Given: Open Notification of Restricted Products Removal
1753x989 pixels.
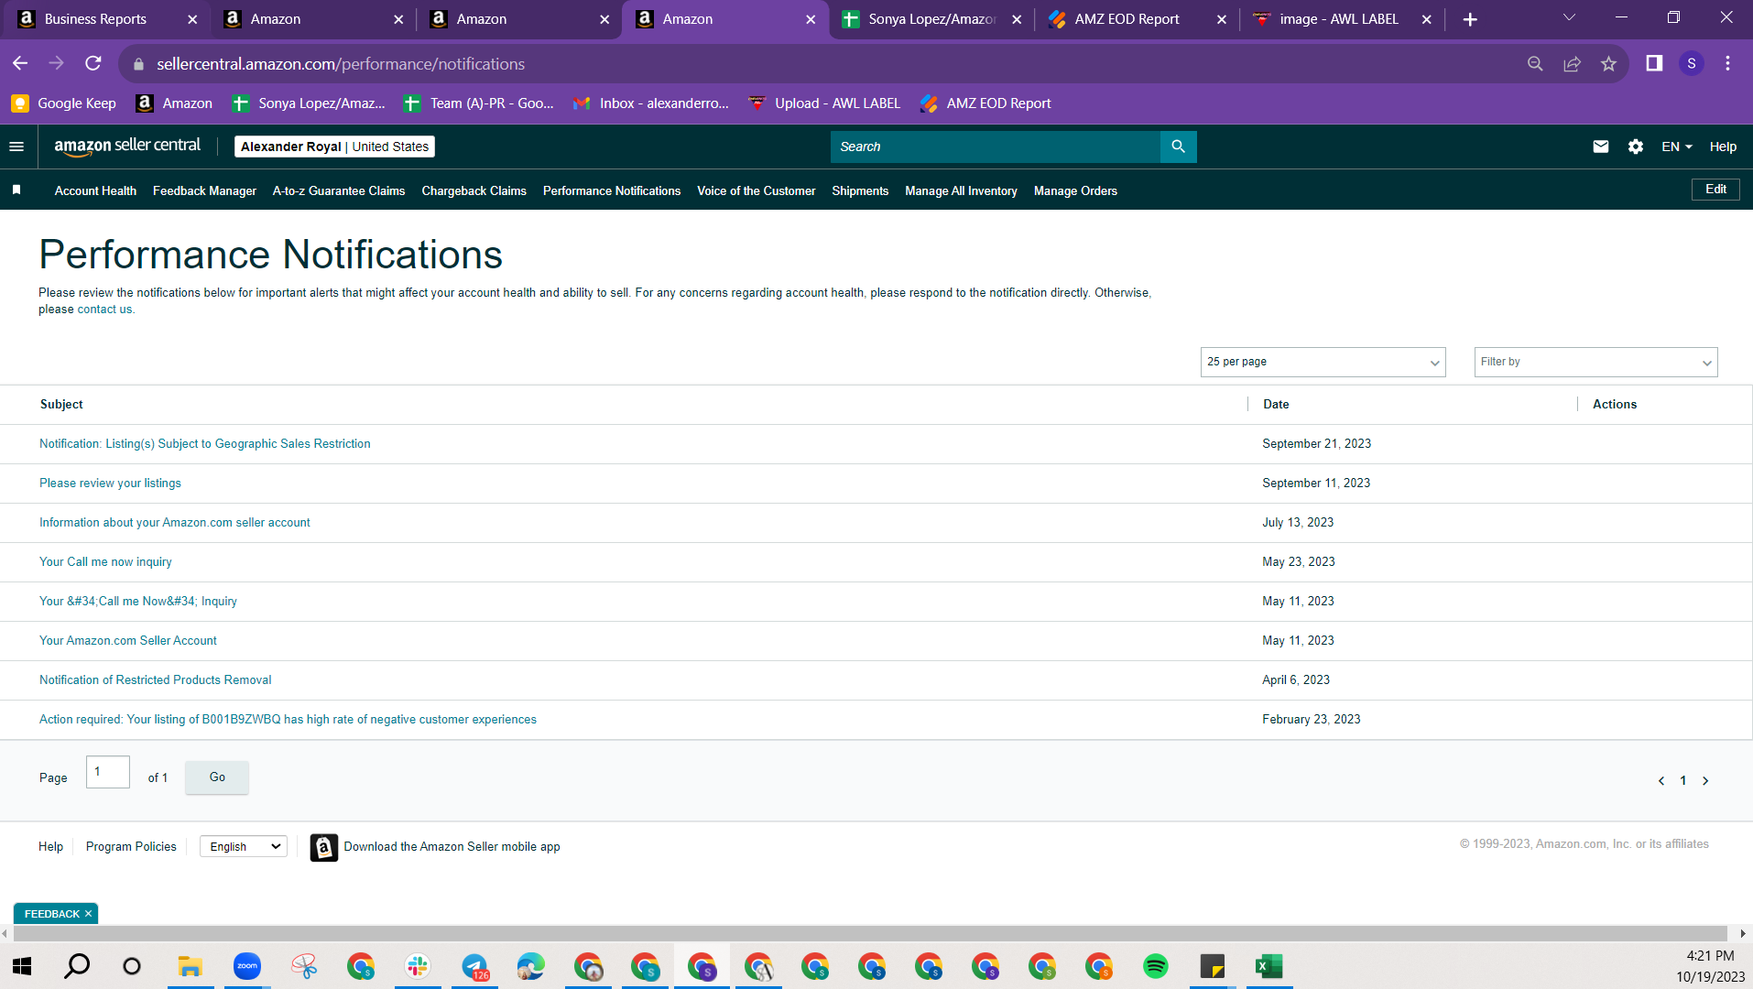Looking at the screenshot, I should [x=155, y=680].
